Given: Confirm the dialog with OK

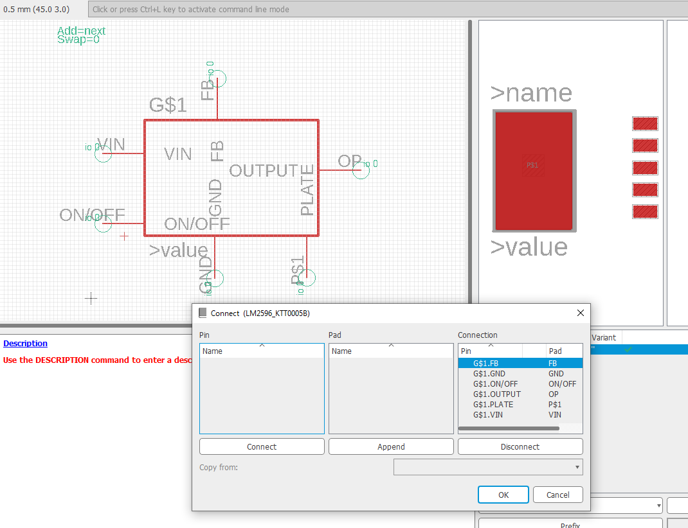Looking at the screenshot, I should point(503,495).
